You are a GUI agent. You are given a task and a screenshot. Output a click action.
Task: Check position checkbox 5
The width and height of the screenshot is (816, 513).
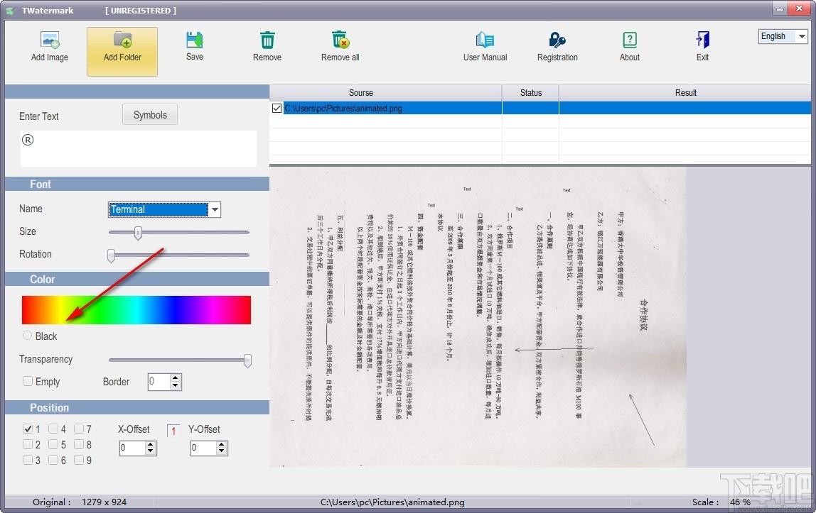53,444
